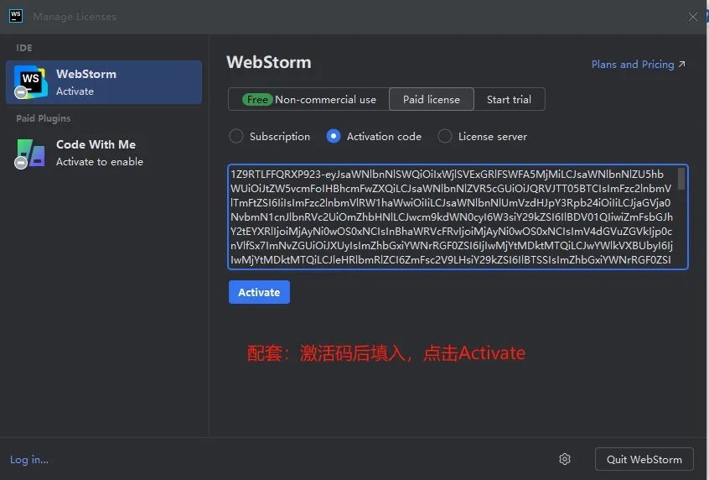
Task: Click Quit WebStorm button
Action: click(644, 459)
